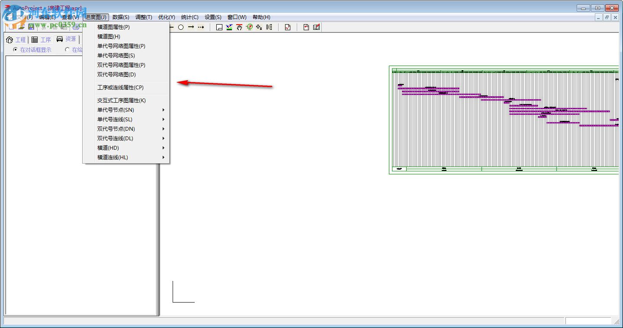This screenshot has width=623, height=328.
Task: Click the branching tree structure icon
Action: (269, 27)
